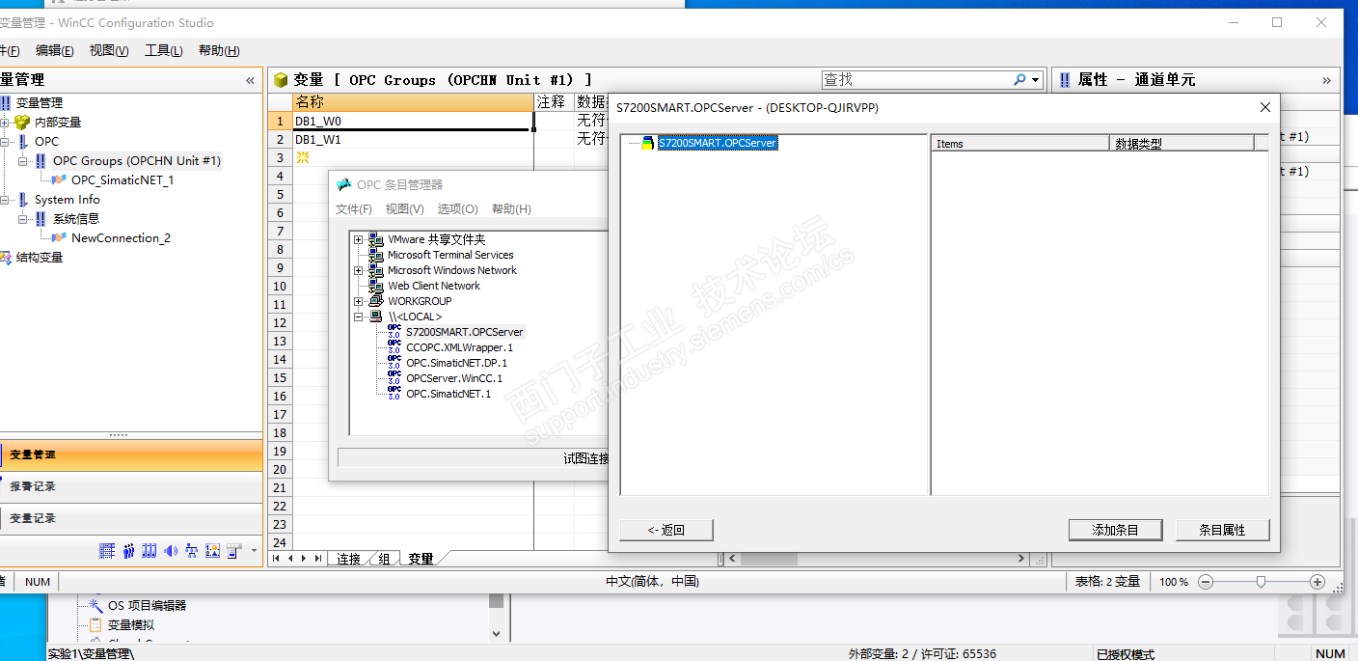Open the search options dropdown arrow
Screen dimensions: 1358x661
coord(1036,80)
